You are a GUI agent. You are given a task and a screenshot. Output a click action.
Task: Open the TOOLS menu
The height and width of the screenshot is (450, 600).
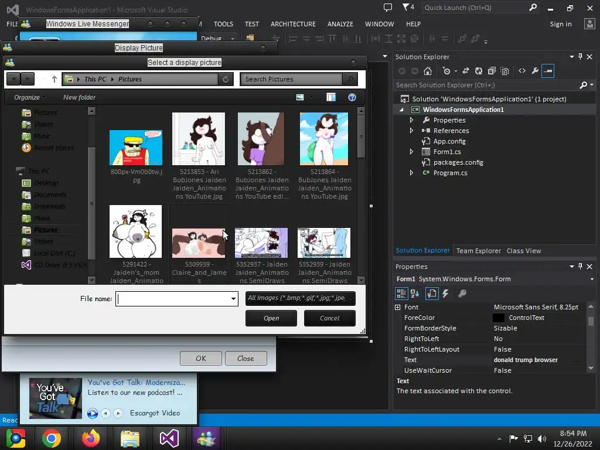[223, 24]
